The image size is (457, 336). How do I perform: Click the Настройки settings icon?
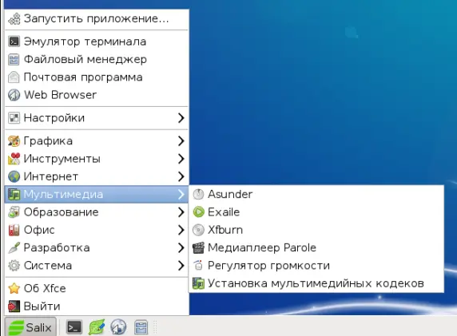pos(14,118)
